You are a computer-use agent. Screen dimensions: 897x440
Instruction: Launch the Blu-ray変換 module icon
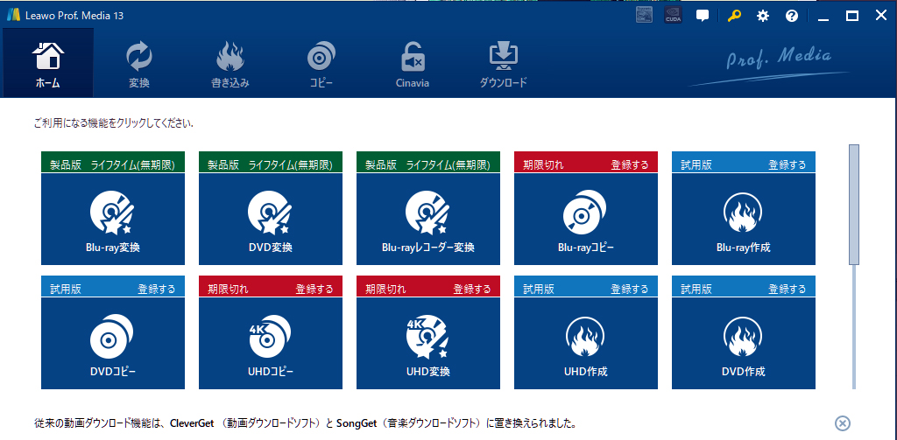tap(113, 213)
